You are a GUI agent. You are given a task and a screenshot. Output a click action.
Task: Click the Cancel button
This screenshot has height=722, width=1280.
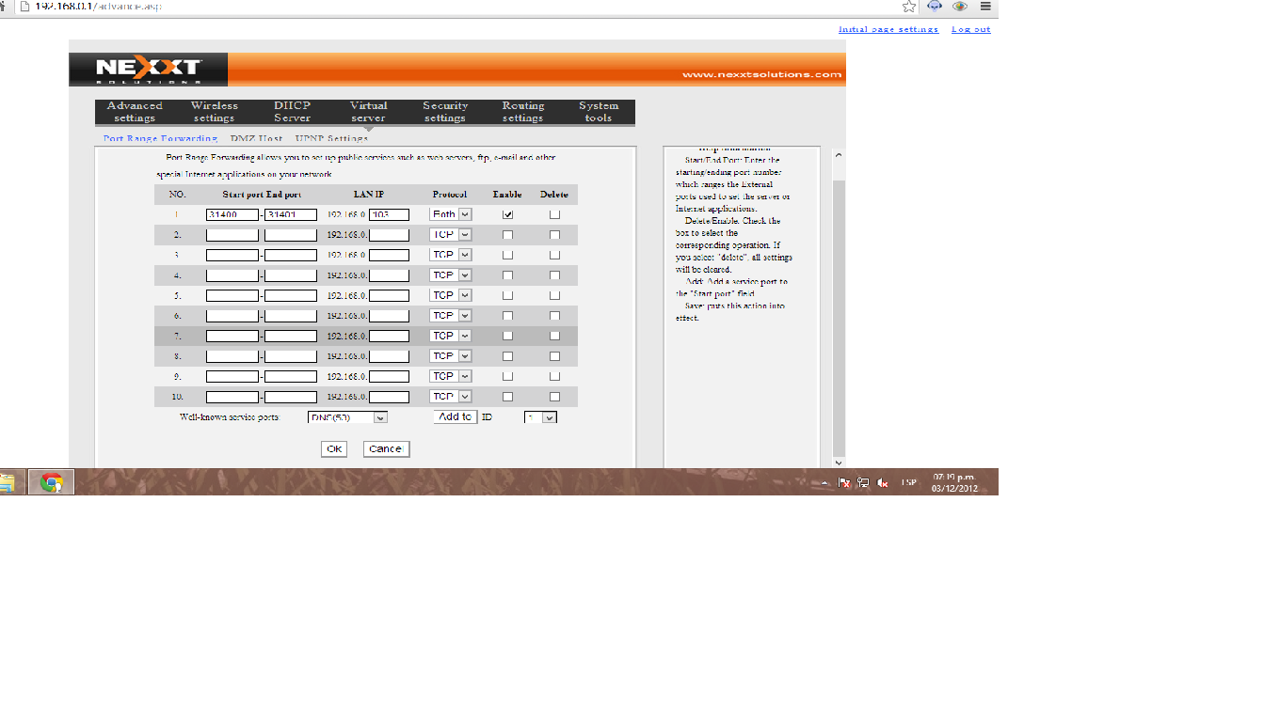(x=386, y=449)
